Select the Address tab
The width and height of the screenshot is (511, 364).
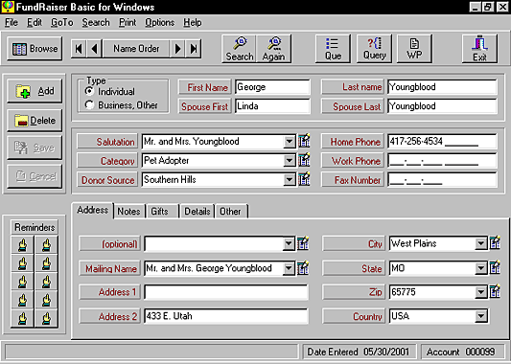click(x=93, y=210)
